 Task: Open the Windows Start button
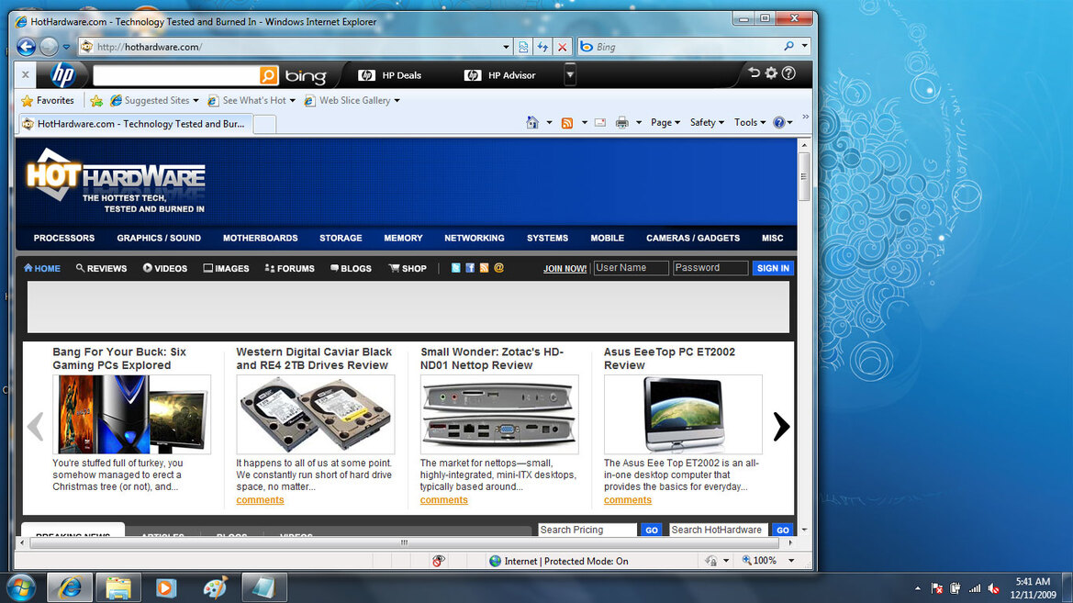[20, 588]
